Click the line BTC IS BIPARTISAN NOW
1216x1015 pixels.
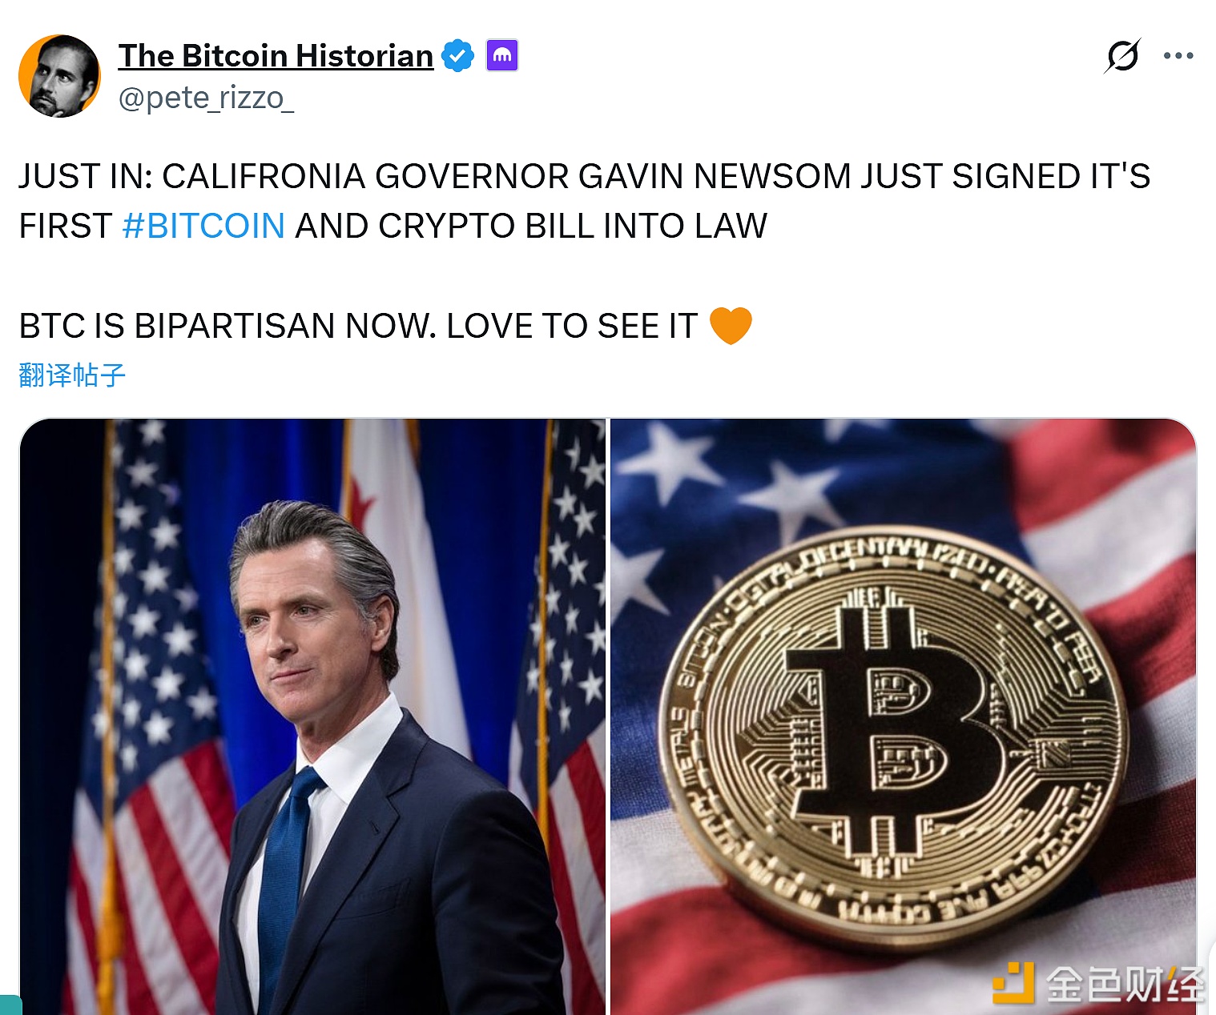(358, 326)
